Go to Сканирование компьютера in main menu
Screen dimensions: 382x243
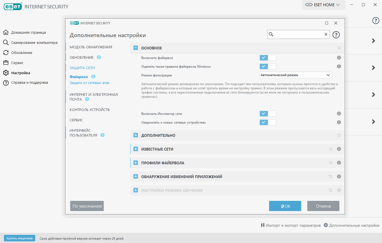tap(34, 43)
